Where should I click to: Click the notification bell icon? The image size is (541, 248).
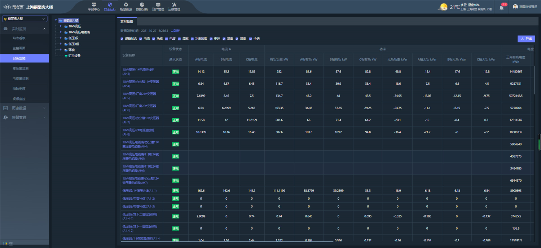point(501,7)
